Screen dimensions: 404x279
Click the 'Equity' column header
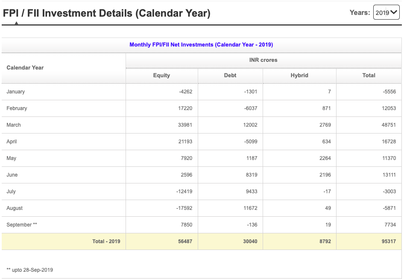point(161,75)
